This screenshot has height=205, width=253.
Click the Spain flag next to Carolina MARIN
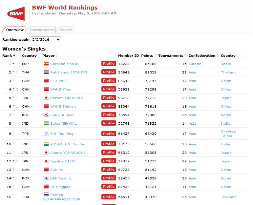point(46,64)
